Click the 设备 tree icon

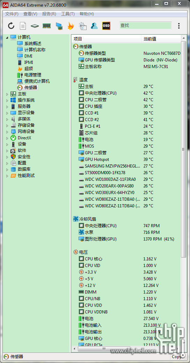point(13,144)
